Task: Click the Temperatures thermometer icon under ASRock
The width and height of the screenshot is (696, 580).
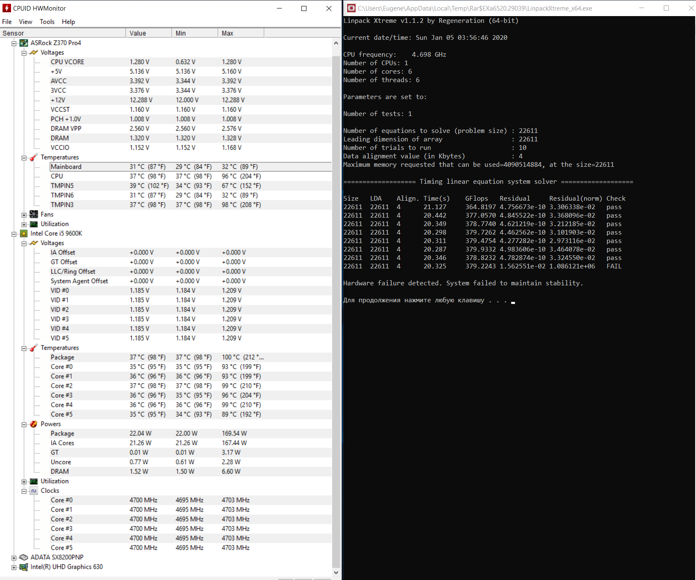Action: (34, 157)
